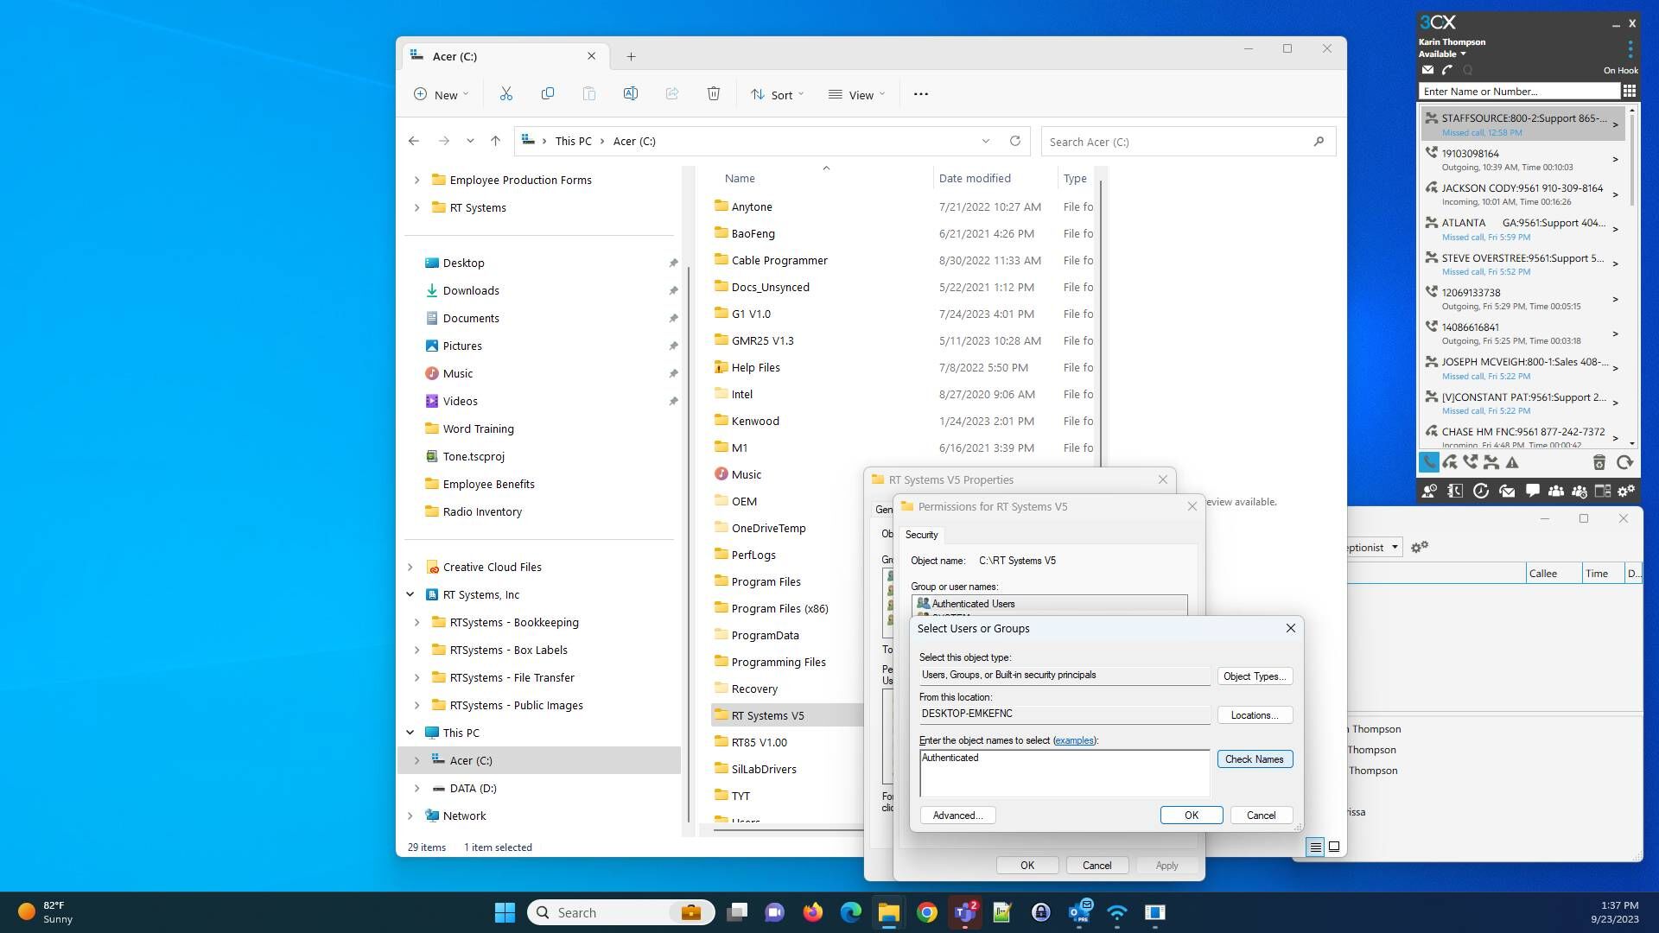The width and height of the screenshot is (1659, 933).
Task: Open the 3CX switchboard layout icon
Action: (x=1603, y=491)
